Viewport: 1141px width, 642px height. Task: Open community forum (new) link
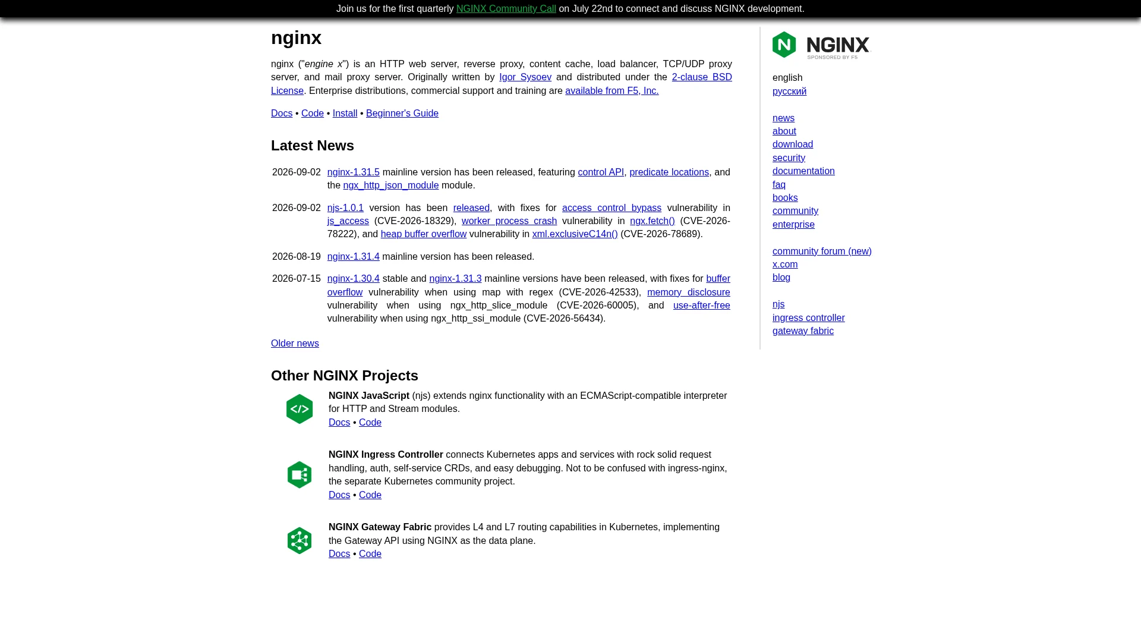click(x=822, y=251)
